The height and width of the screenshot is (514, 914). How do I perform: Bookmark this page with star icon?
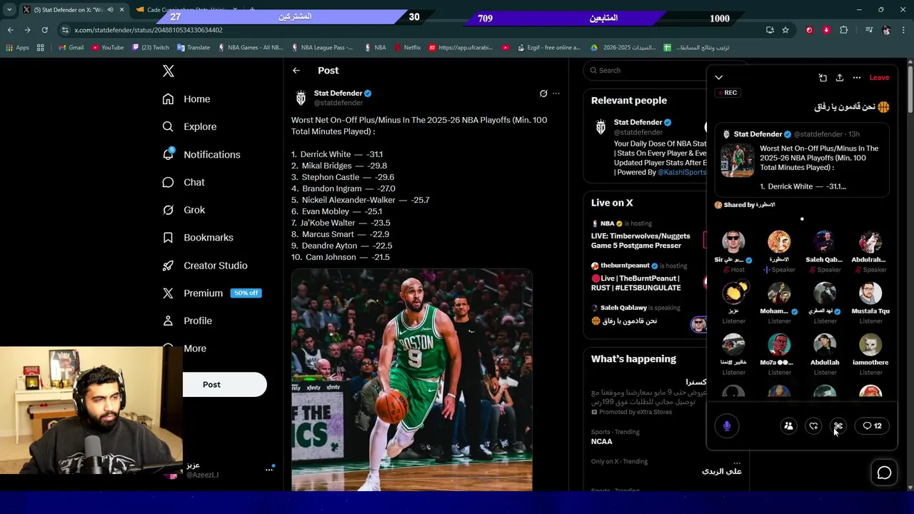[785, 30]
